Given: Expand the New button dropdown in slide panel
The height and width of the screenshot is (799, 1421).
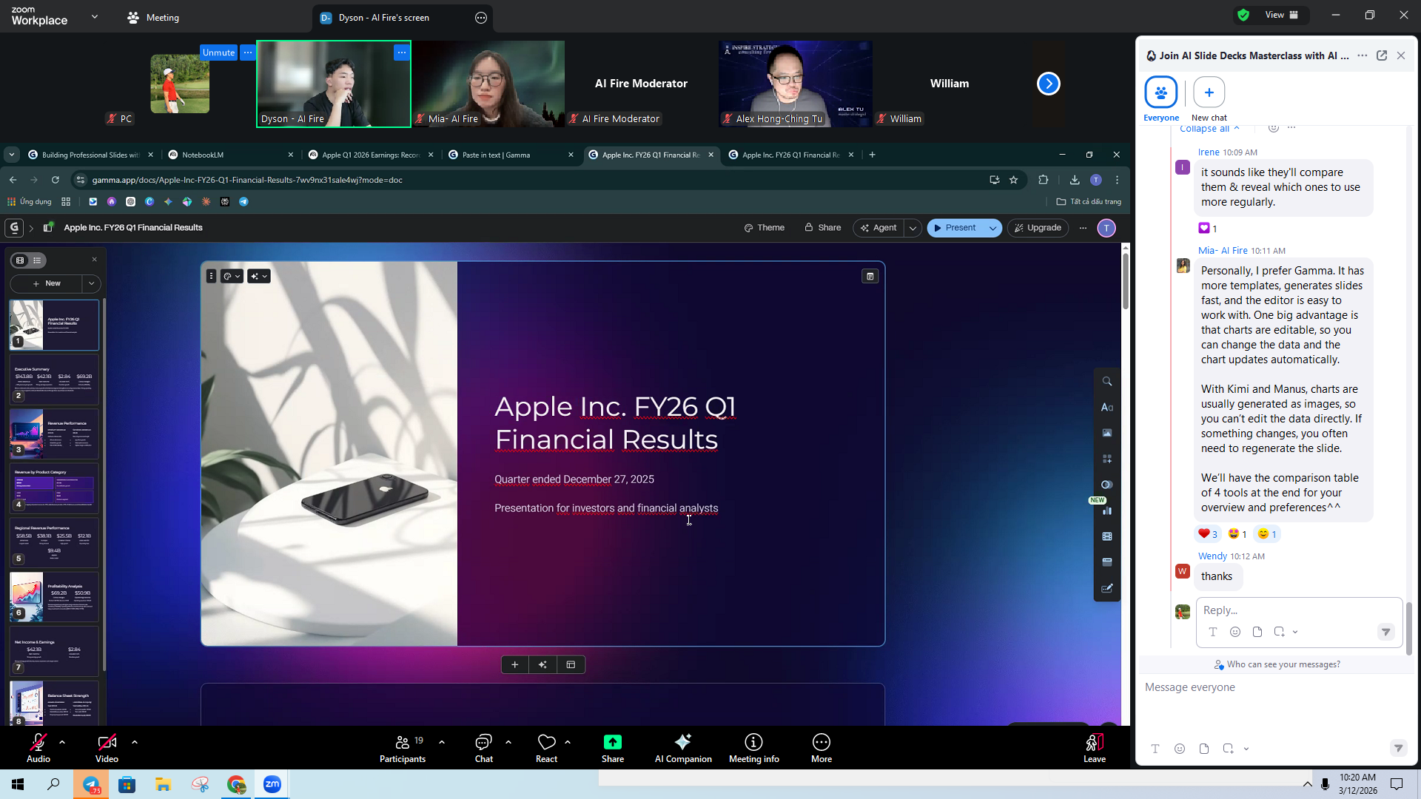Looking at the screenshot, I should pyautogui.click(x=90, y=283).
